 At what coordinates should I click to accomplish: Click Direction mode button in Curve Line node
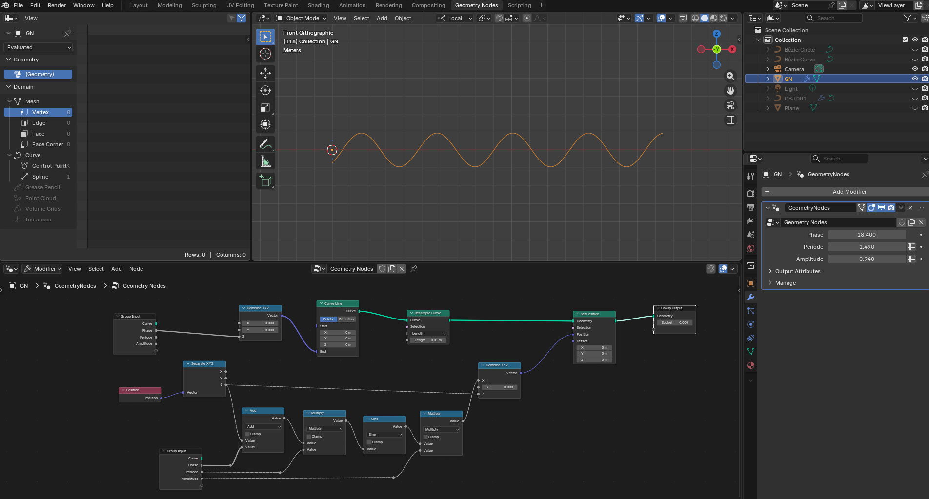click(x=346, y=319)
